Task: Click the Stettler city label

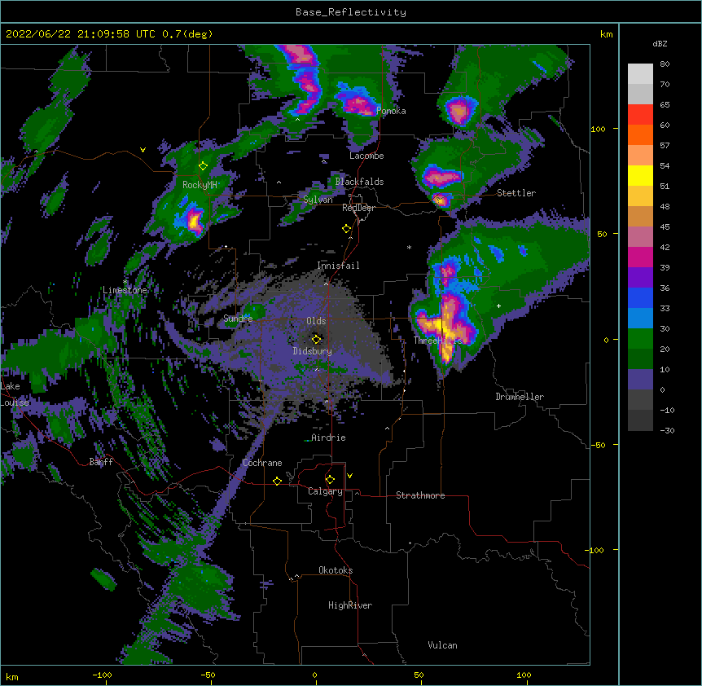Action: click(x=516, y=193)
